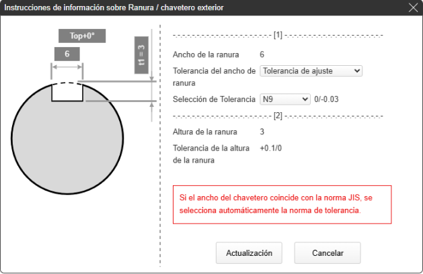Click the dialog title bar text
The height and width of the screenshot is (274, 423).
(114, 7)
